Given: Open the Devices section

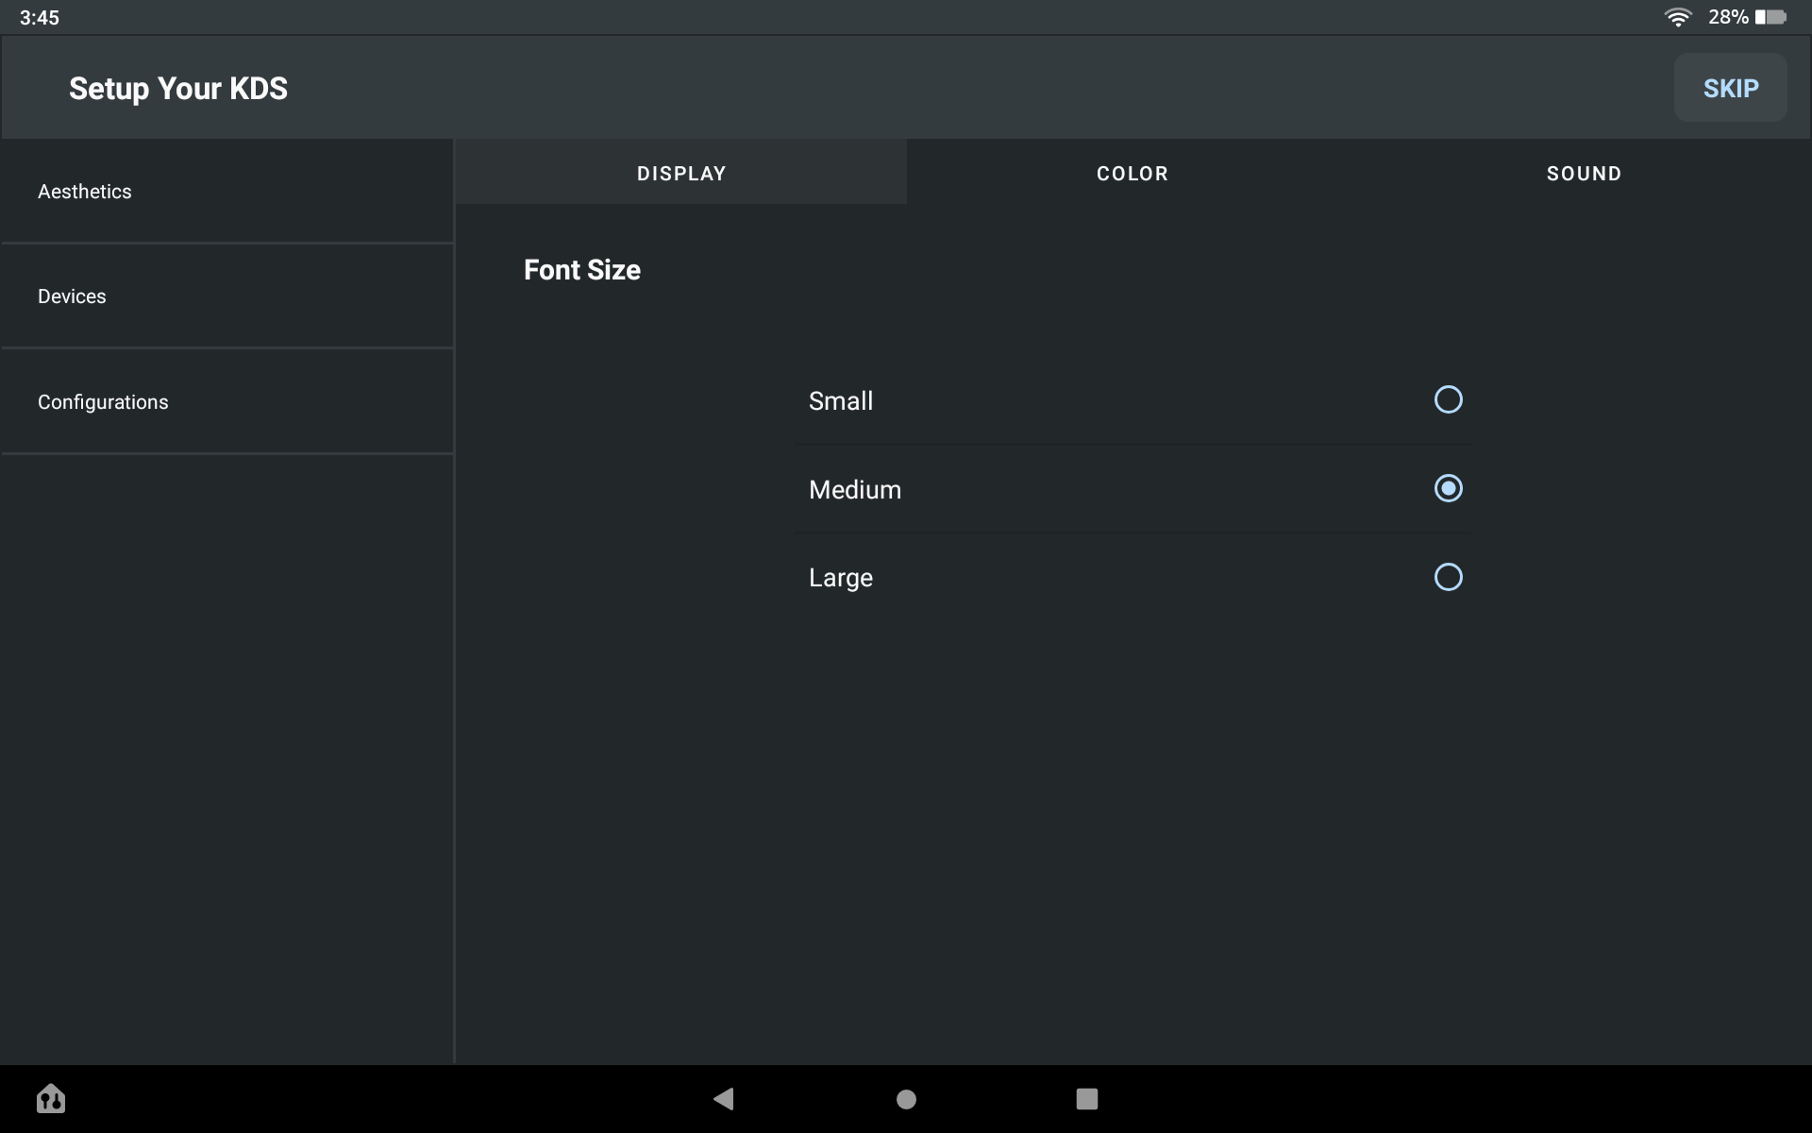Looking at the screenshot, I should pyautogui.click(x=226, y=296).
